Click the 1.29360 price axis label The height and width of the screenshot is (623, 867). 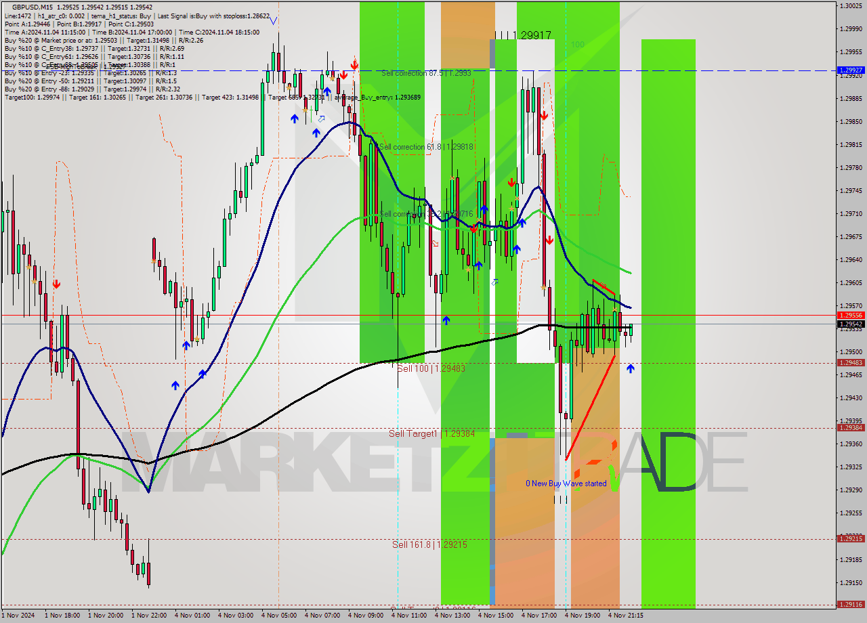click(x=851, y=444)
